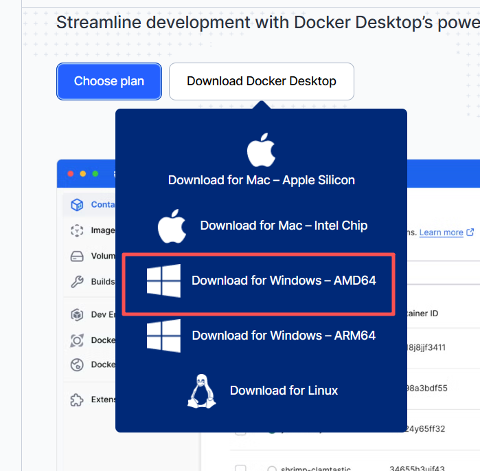Screen dimensions: 480x471
Task: Tick the checkbox for shrimp-clamtastic container
Action: click(240, 469)
